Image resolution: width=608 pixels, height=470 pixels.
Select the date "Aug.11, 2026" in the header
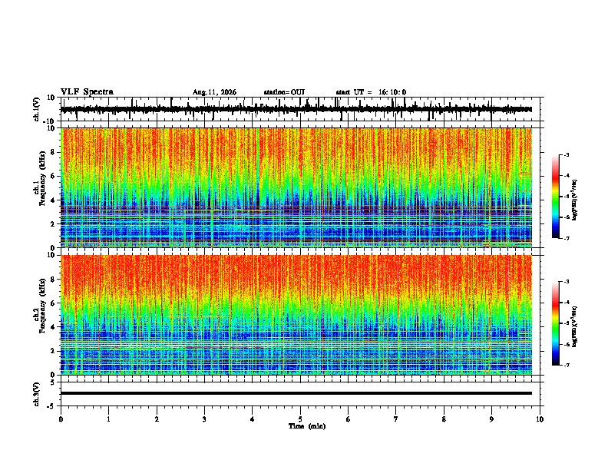click(x=214, y=92)
